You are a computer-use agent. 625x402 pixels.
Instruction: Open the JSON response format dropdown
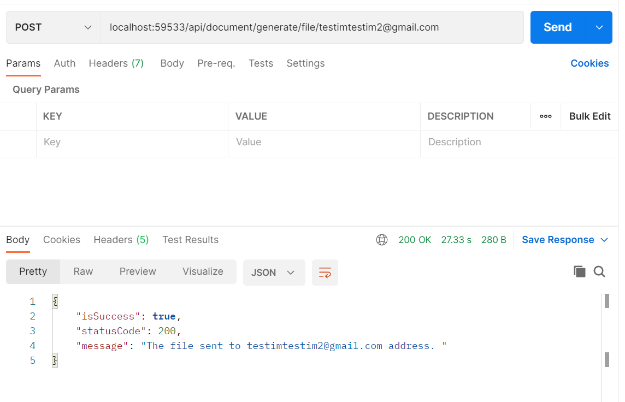click(x=274, y=271)
